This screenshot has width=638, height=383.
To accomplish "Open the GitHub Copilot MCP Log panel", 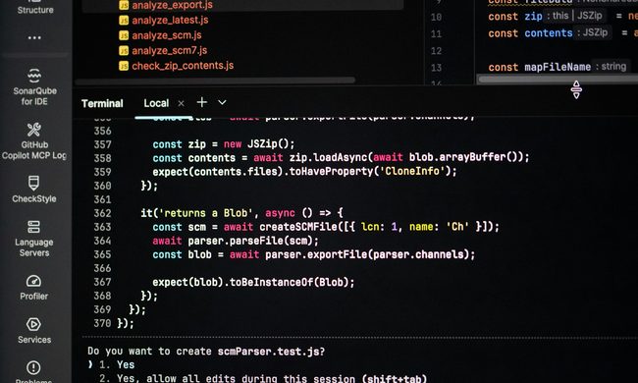I will point(34,140).
